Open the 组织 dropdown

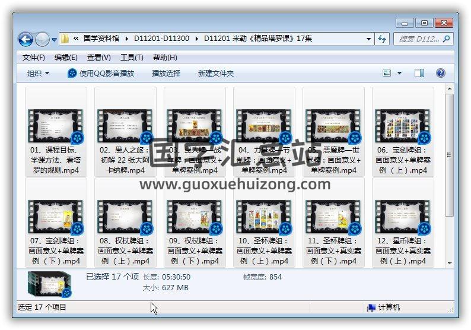(38, 74)
